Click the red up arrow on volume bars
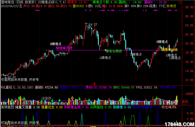This screenshot has height=127, width=195. [72, 98]
